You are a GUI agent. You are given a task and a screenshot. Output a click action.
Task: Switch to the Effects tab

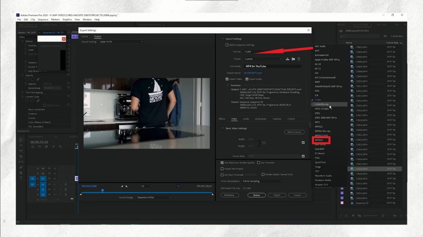[x=222, y=119]
